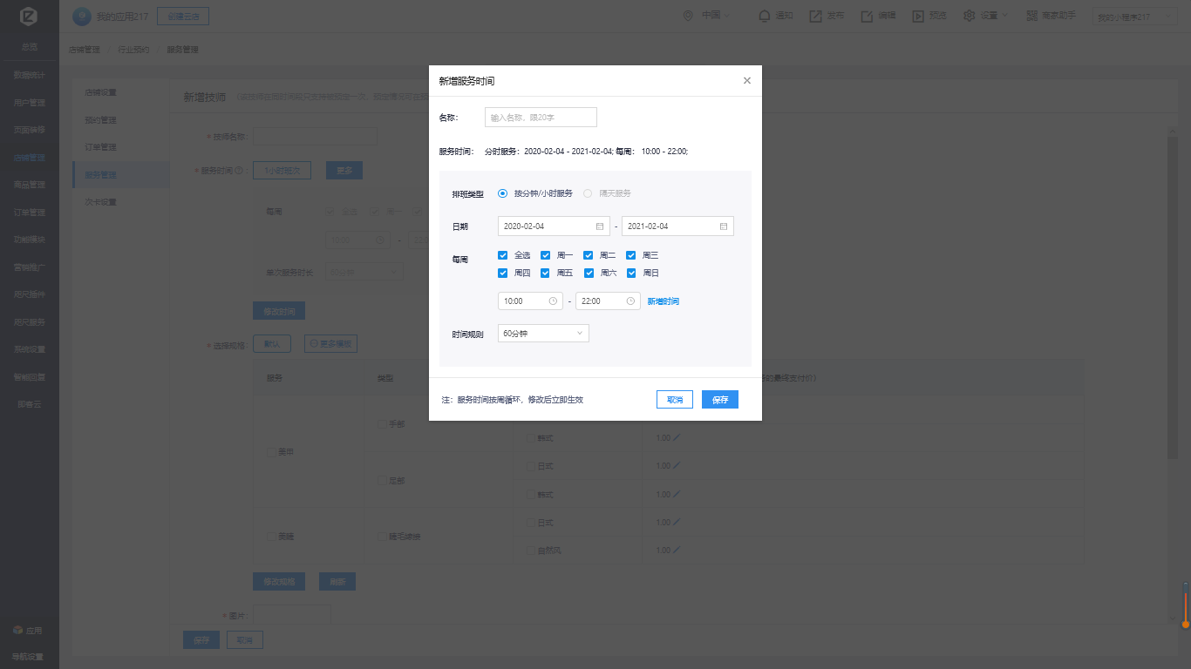1191x669 pixels.
Task: Open the start date 2020-02-04 field
Action: 554,226
